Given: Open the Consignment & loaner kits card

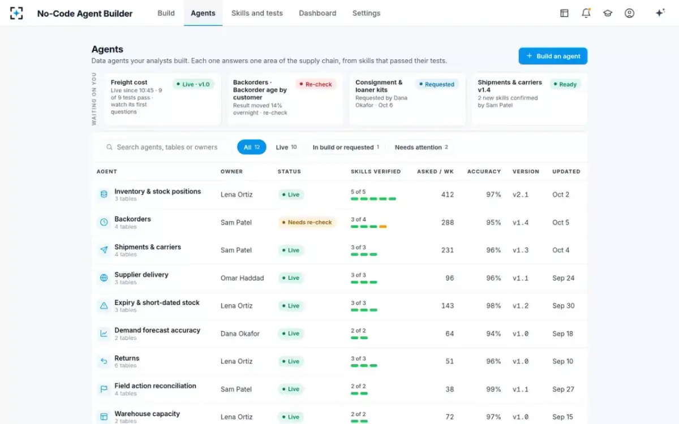Looking at the screenshot, I should point(407,99).
